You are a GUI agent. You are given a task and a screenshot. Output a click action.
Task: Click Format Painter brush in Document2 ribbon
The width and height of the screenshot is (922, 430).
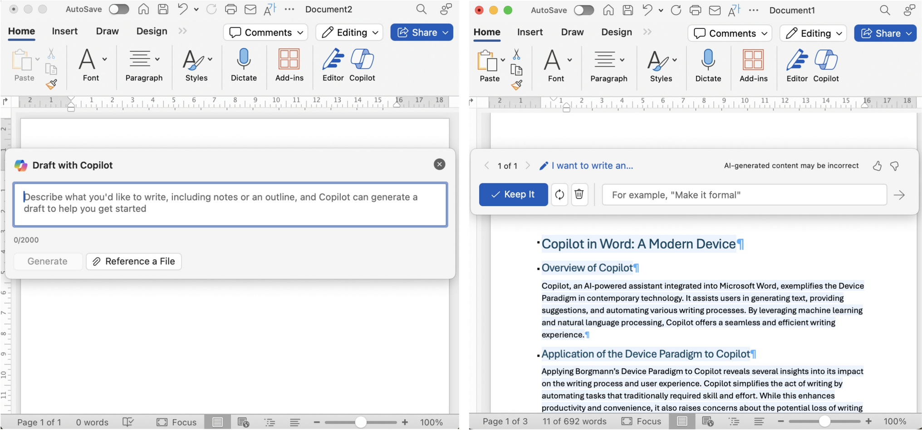coord(51,84)
